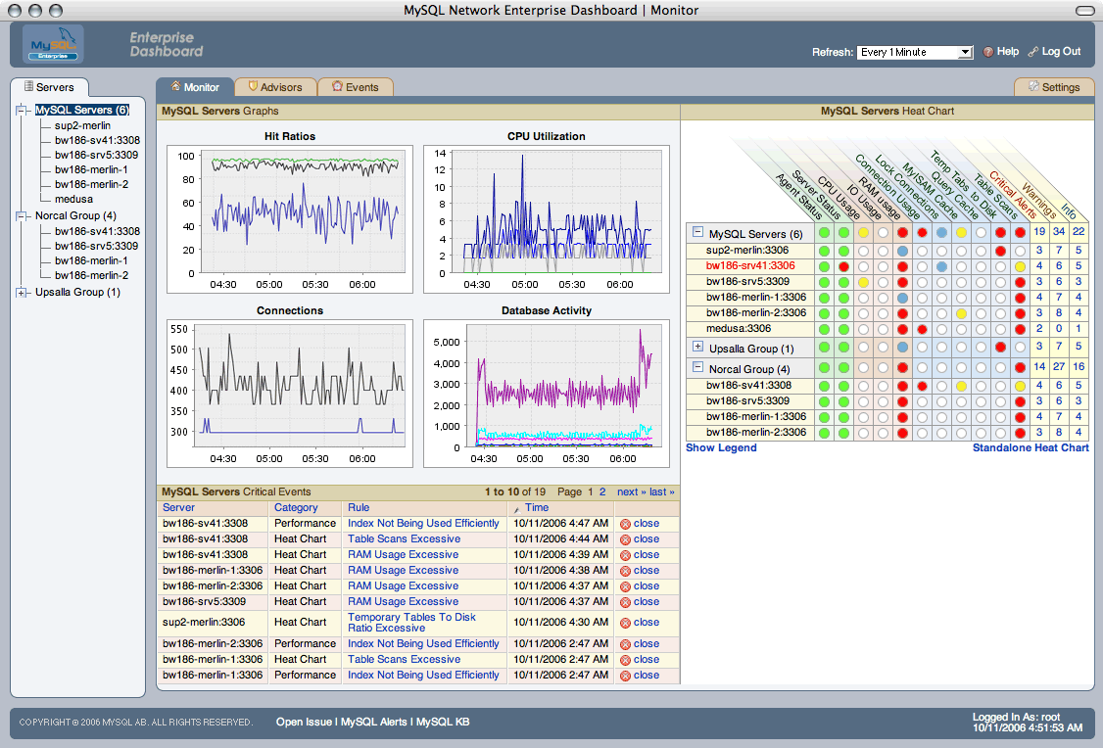Open the Refresh interval dropdown
Screen dimensions: 1103x748
[x=914, y=52]
